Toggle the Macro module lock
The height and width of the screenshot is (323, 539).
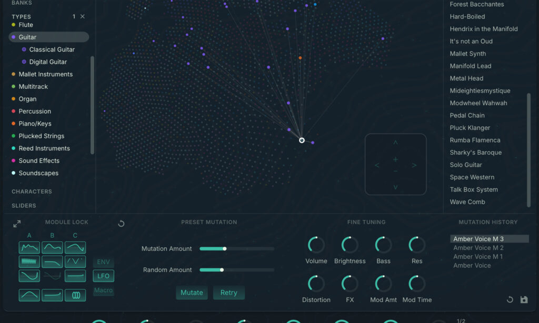coord(103,290)
